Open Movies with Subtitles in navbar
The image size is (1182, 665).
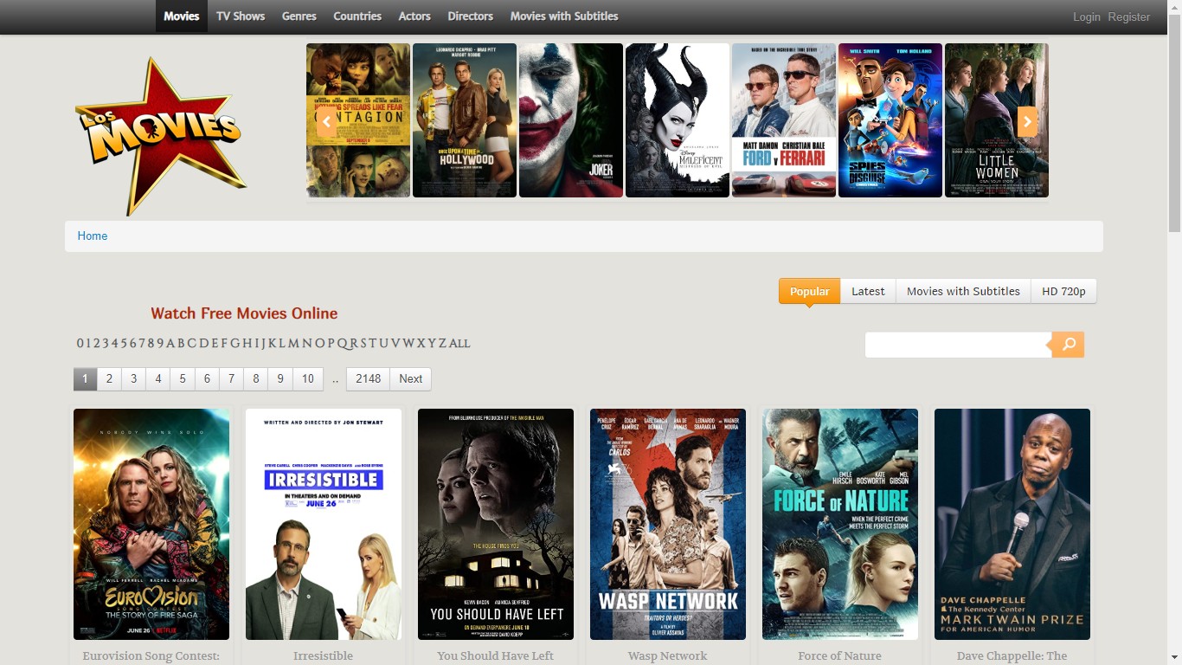pyautogui.click(x=564, y=16)
